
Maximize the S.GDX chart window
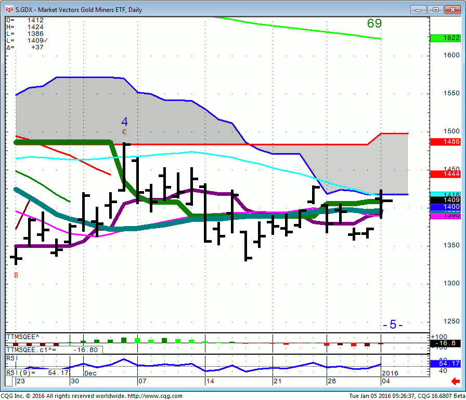[x=435, y=9]
